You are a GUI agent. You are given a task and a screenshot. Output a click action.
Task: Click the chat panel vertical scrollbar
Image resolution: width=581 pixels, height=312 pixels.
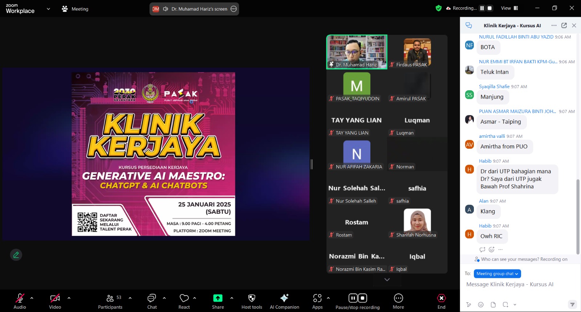578,217
